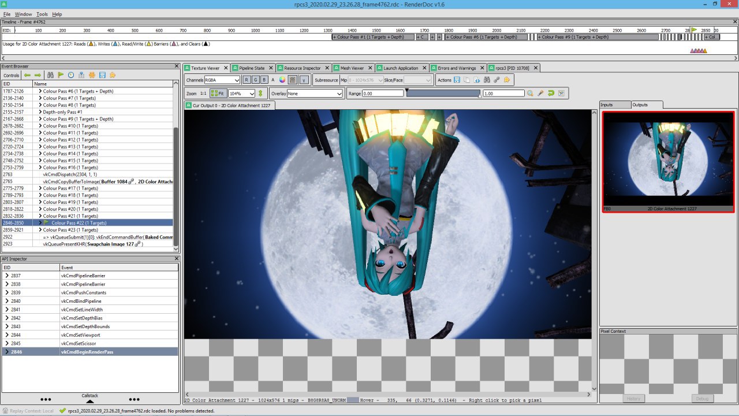
Task: Close the API Inspector panel
Action: coord(177,259)
